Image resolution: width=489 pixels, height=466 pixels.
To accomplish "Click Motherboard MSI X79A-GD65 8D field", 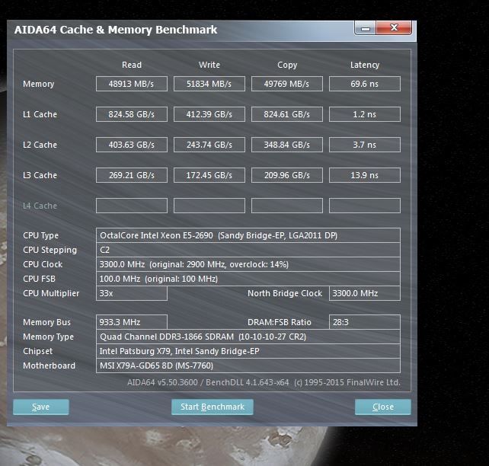I will (x=248, y=365).
